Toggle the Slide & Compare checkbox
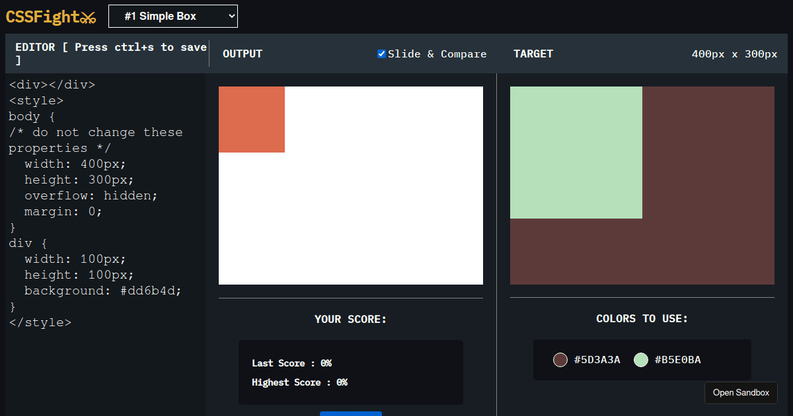This screenshot has height=416, width=793. point(381,53)
